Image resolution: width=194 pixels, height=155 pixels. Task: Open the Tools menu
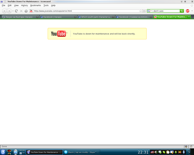[46, 5]
